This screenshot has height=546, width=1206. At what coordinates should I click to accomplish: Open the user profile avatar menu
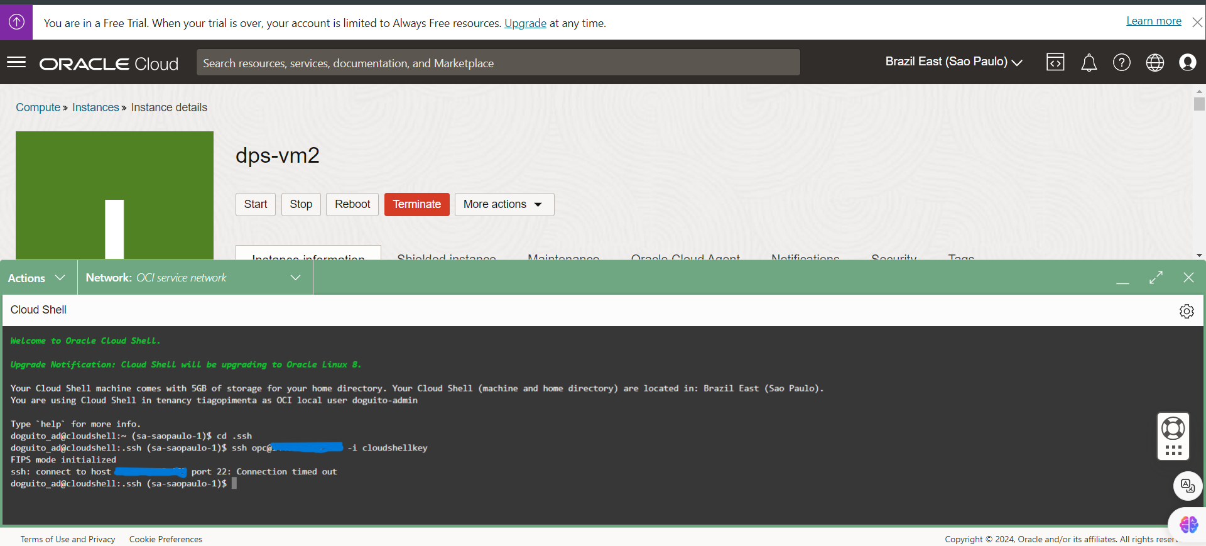point(1188,62)
